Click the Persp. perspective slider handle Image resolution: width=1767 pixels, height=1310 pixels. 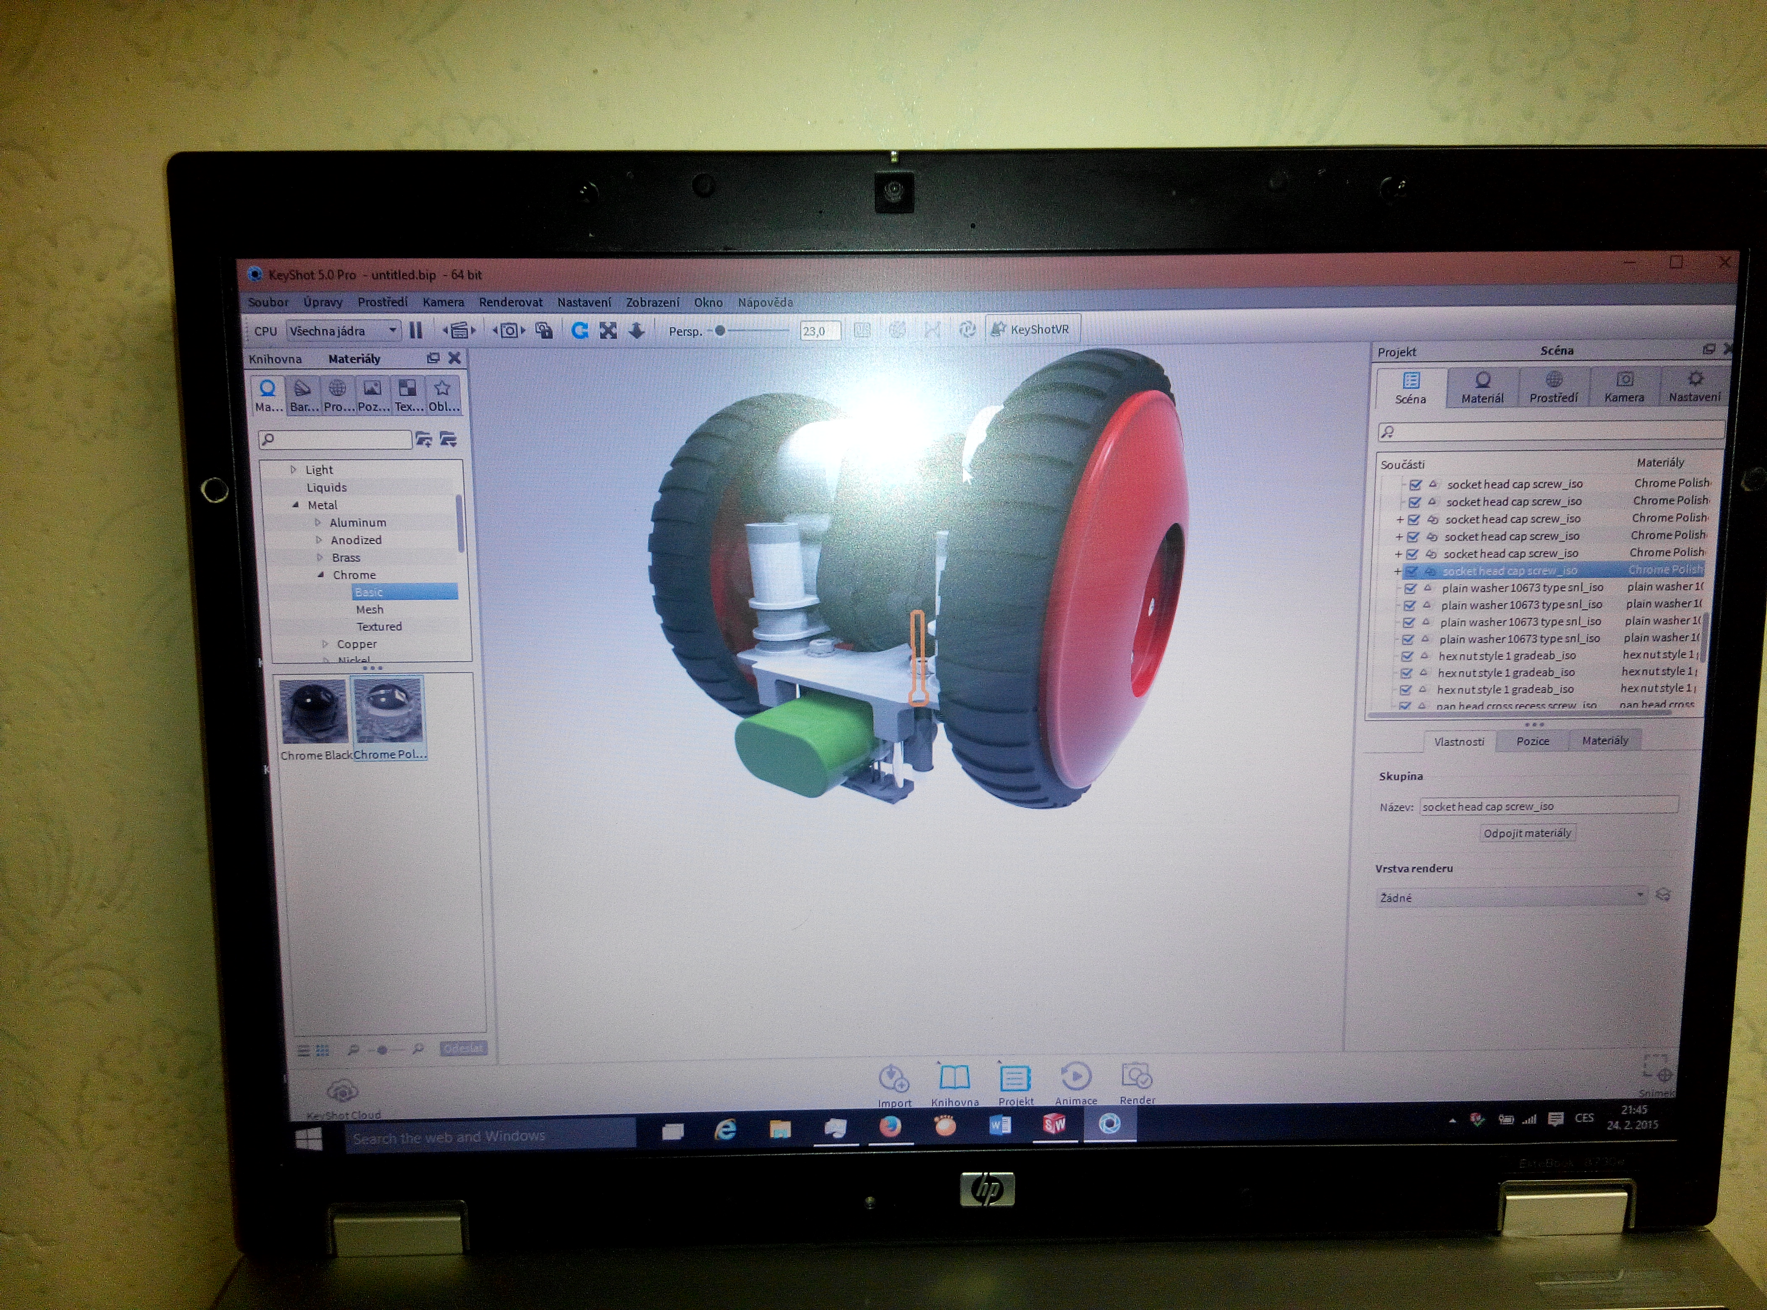[x=720, y=331]
